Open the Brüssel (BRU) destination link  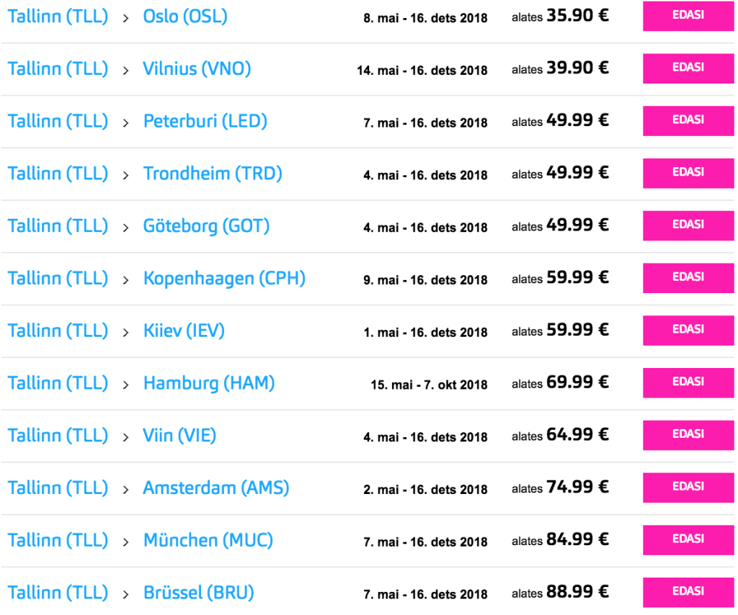pos(199,593)
